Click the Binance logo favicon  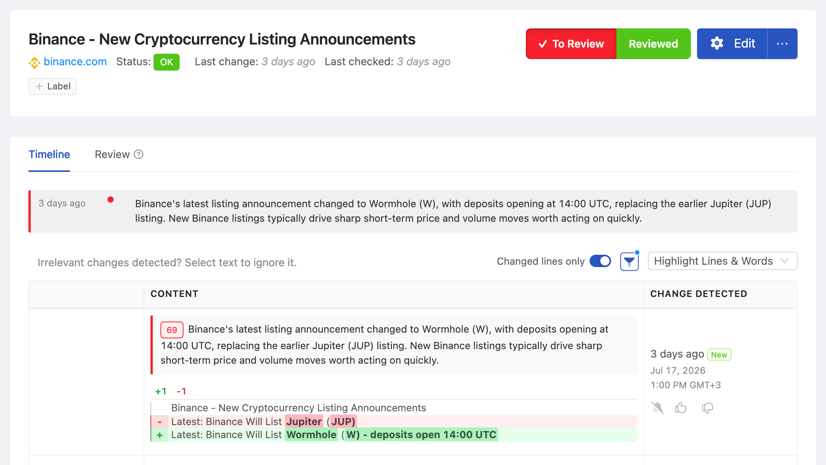35,62
